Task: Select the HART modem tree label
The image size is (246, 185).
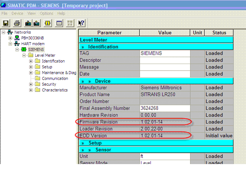Action: click(x=33, y=43)
